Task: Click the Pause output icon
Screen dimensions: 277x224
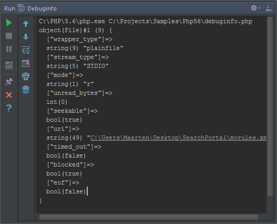Action: tap(9, 49)
